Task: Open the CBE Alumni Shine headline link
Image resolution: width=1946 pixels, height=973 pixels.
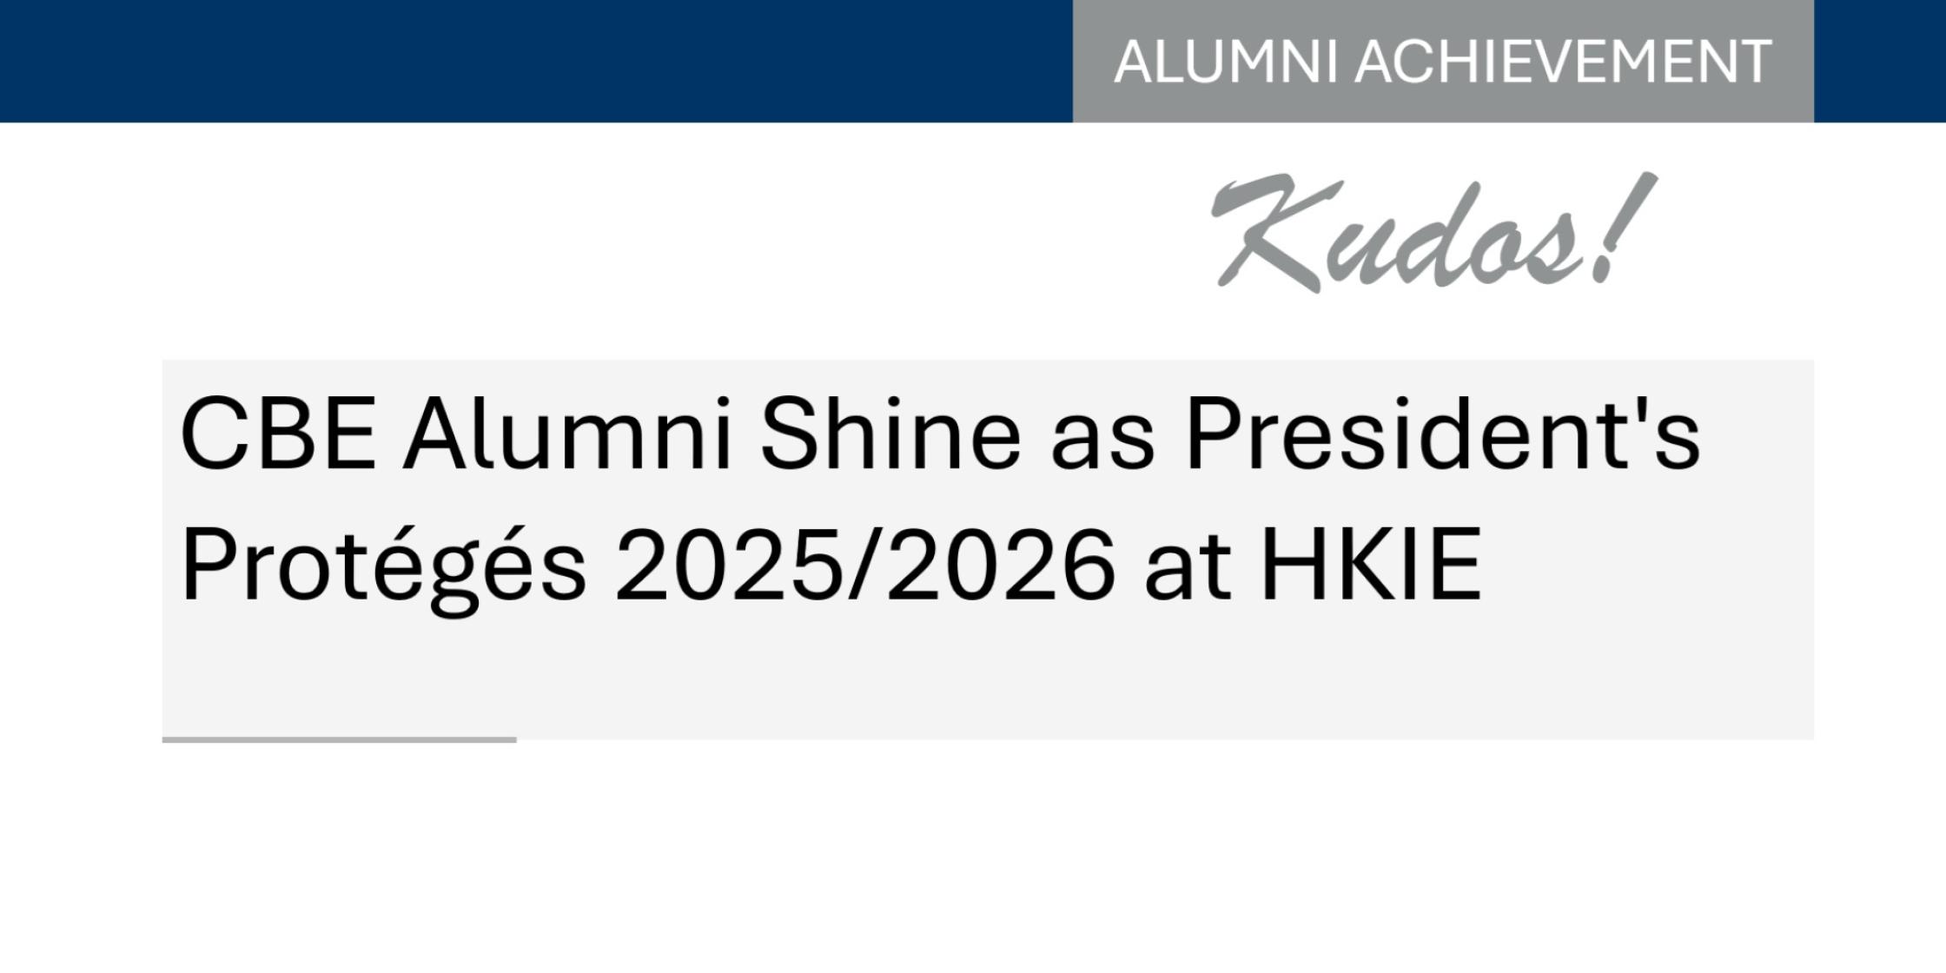Action: click(938, 433)
